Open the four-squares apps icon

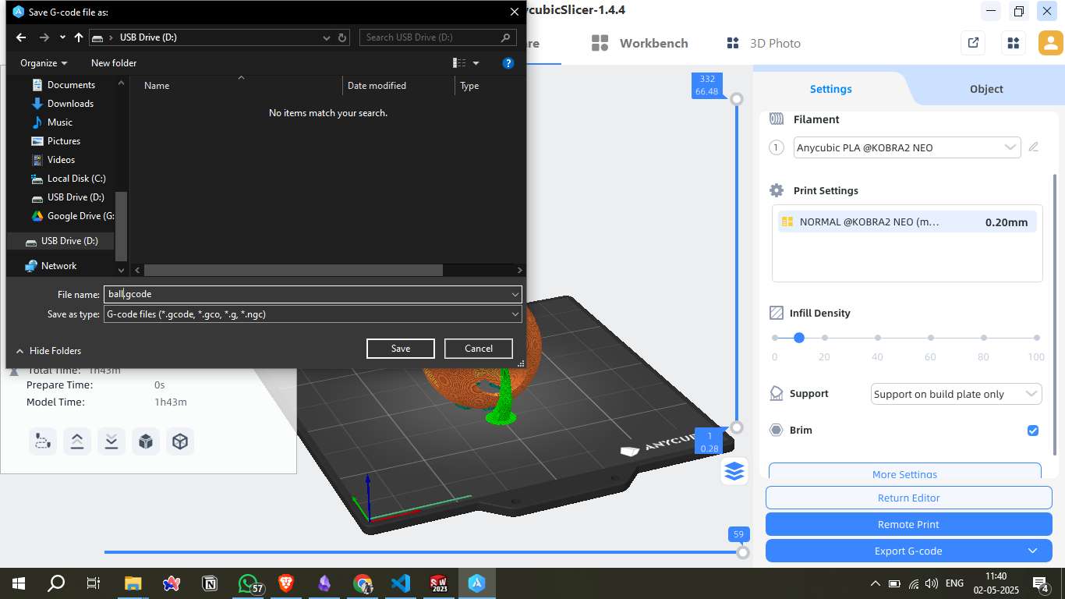[1014, 43]
